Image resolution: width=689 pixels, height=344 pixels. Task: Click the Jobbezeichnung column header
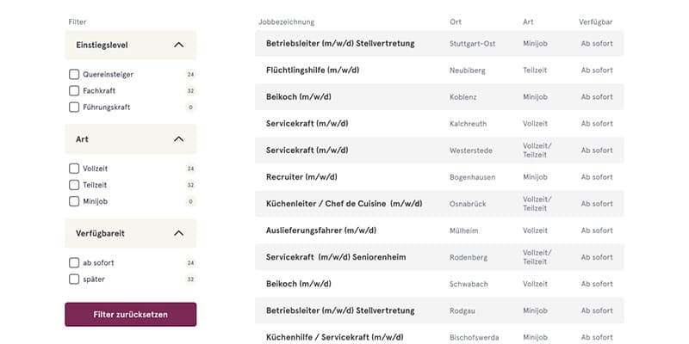tap(286, 22)
